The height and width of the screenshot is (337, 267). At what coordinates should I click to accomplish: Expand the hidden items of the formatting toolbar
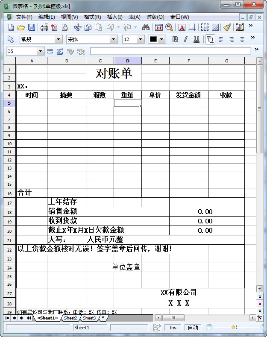click(x=253, y=38)
